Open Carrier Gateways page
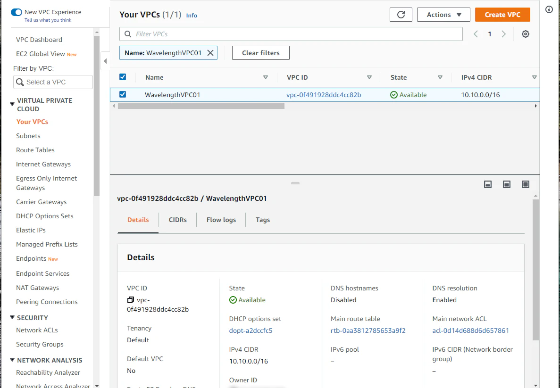560x388 pixels. [x=41, y=202]
